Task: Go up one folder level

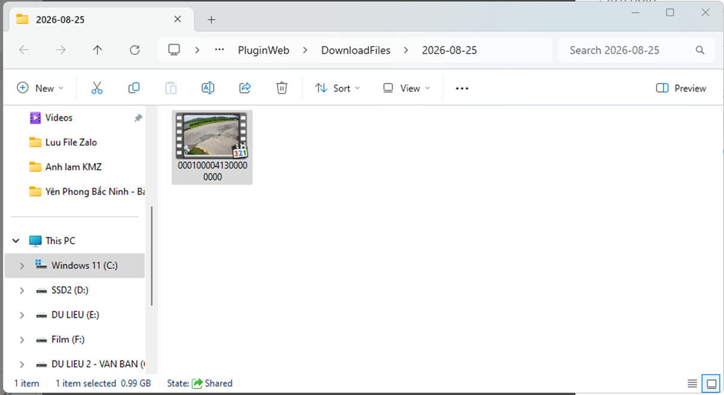Action: (97, 50)
